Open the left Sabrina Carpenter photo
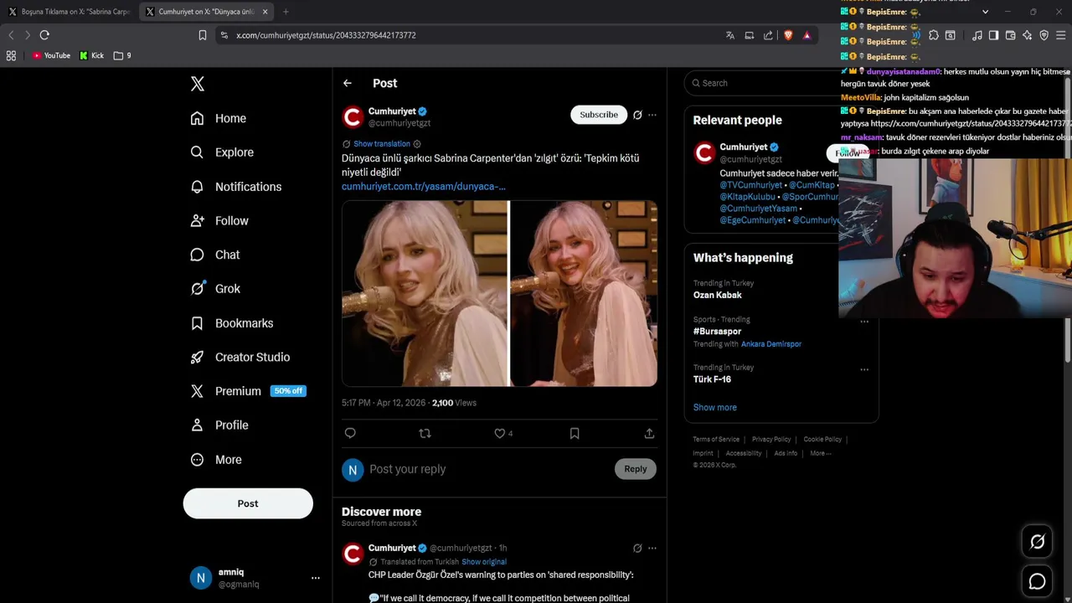The width and height of the screenshot is (1072, 603). 425,293
